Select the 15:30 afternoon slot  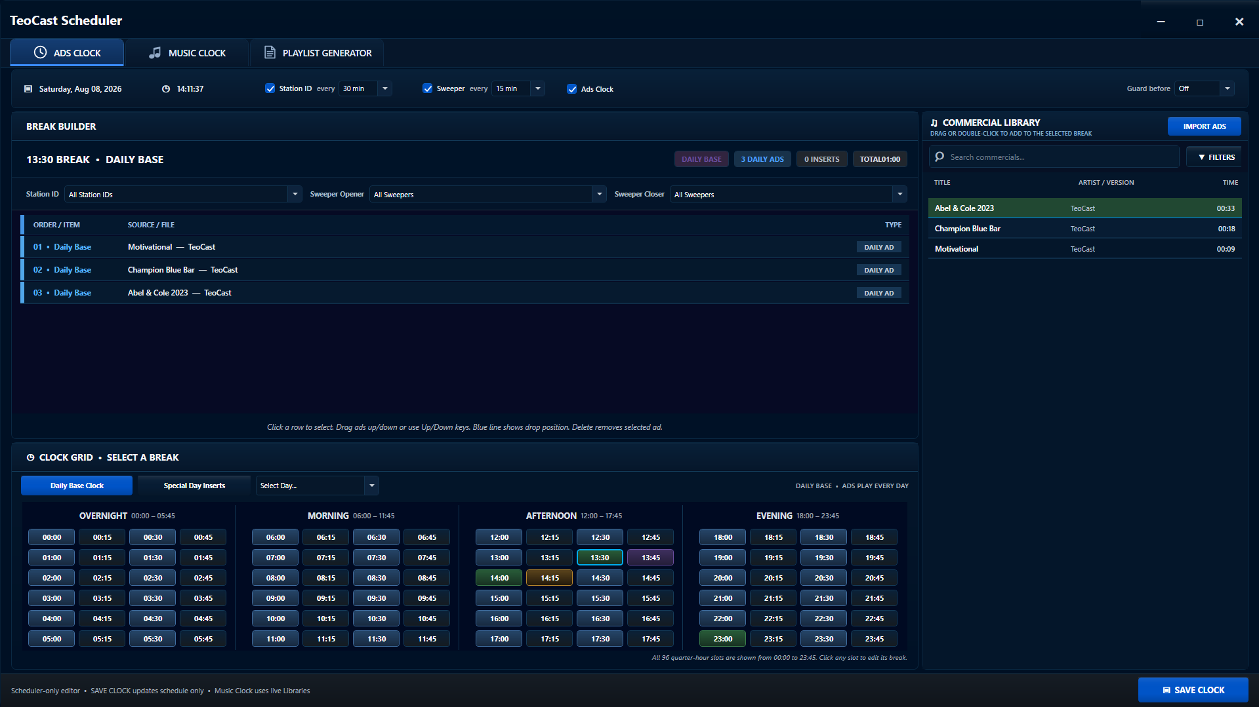[600, 598]
